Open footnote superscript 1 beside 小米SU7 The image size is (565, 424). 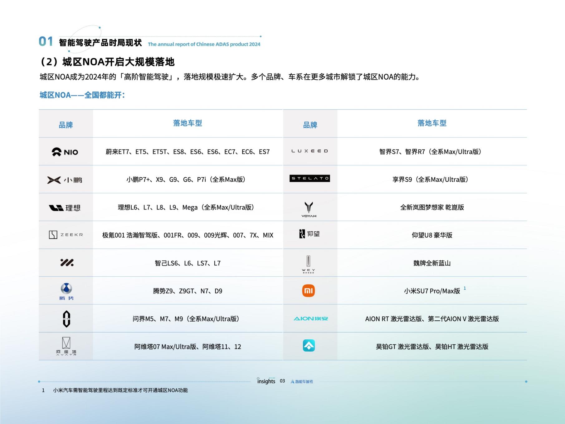coord(465,289)
